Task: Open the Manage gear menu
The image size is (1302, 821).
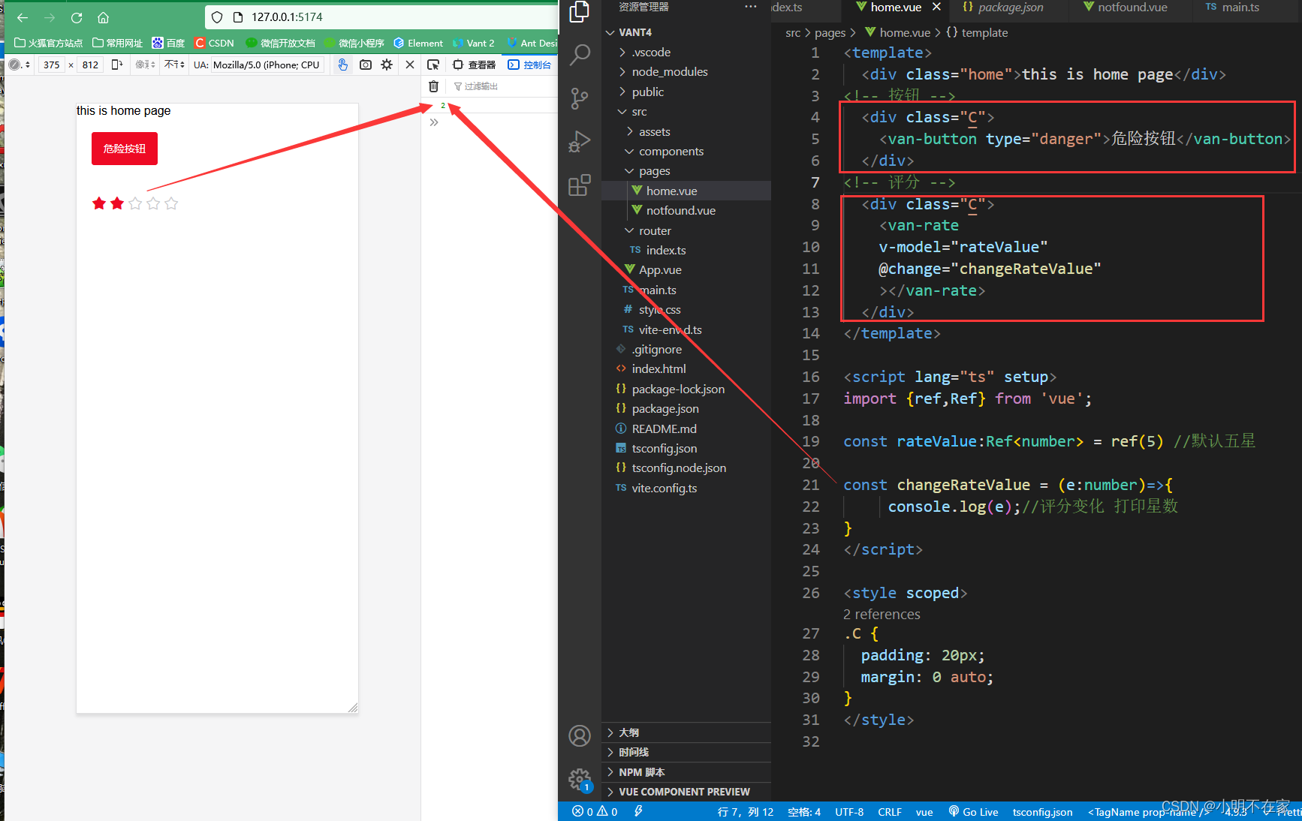Action: 580,780
